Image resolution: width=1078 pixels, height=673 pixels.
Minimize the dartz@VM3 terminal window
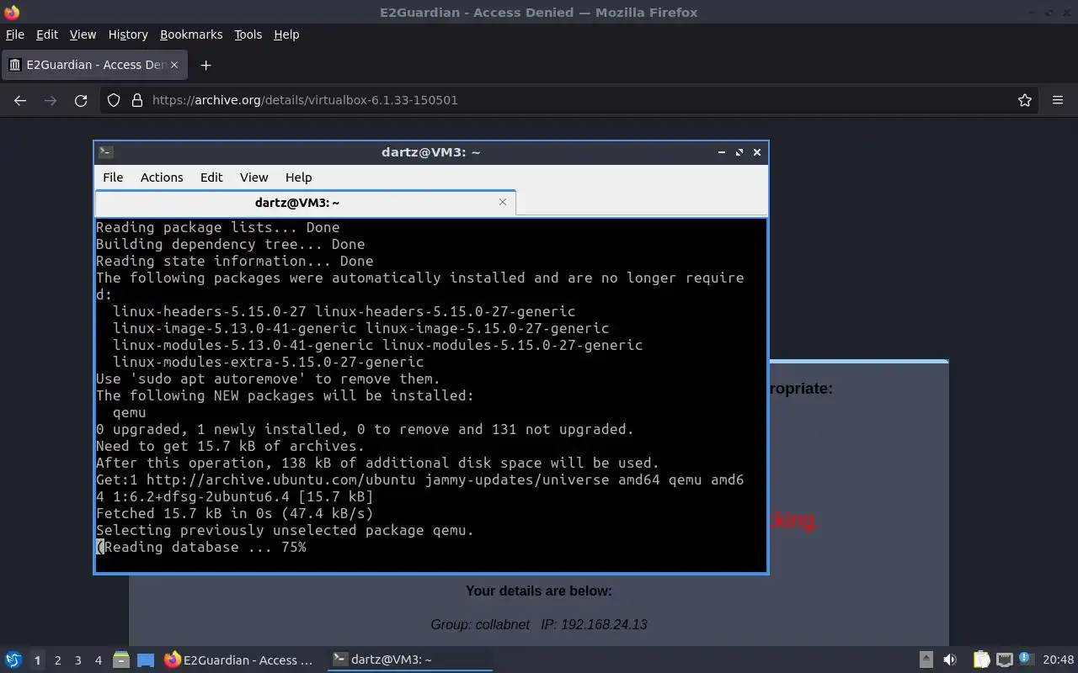[722, 152]
